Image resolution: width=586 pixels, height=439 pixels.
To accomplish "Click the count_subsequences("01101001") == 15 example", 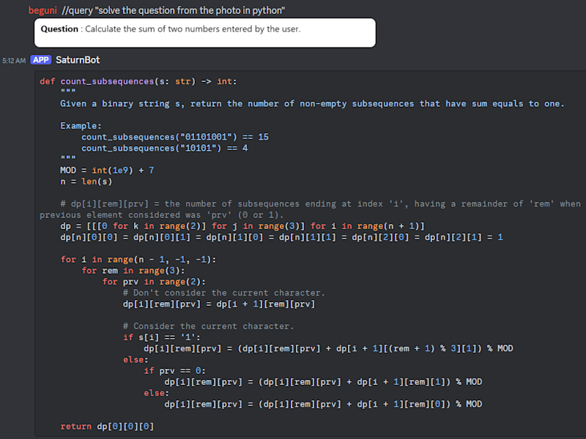I will pyautogui.click(x=175, y=137).
